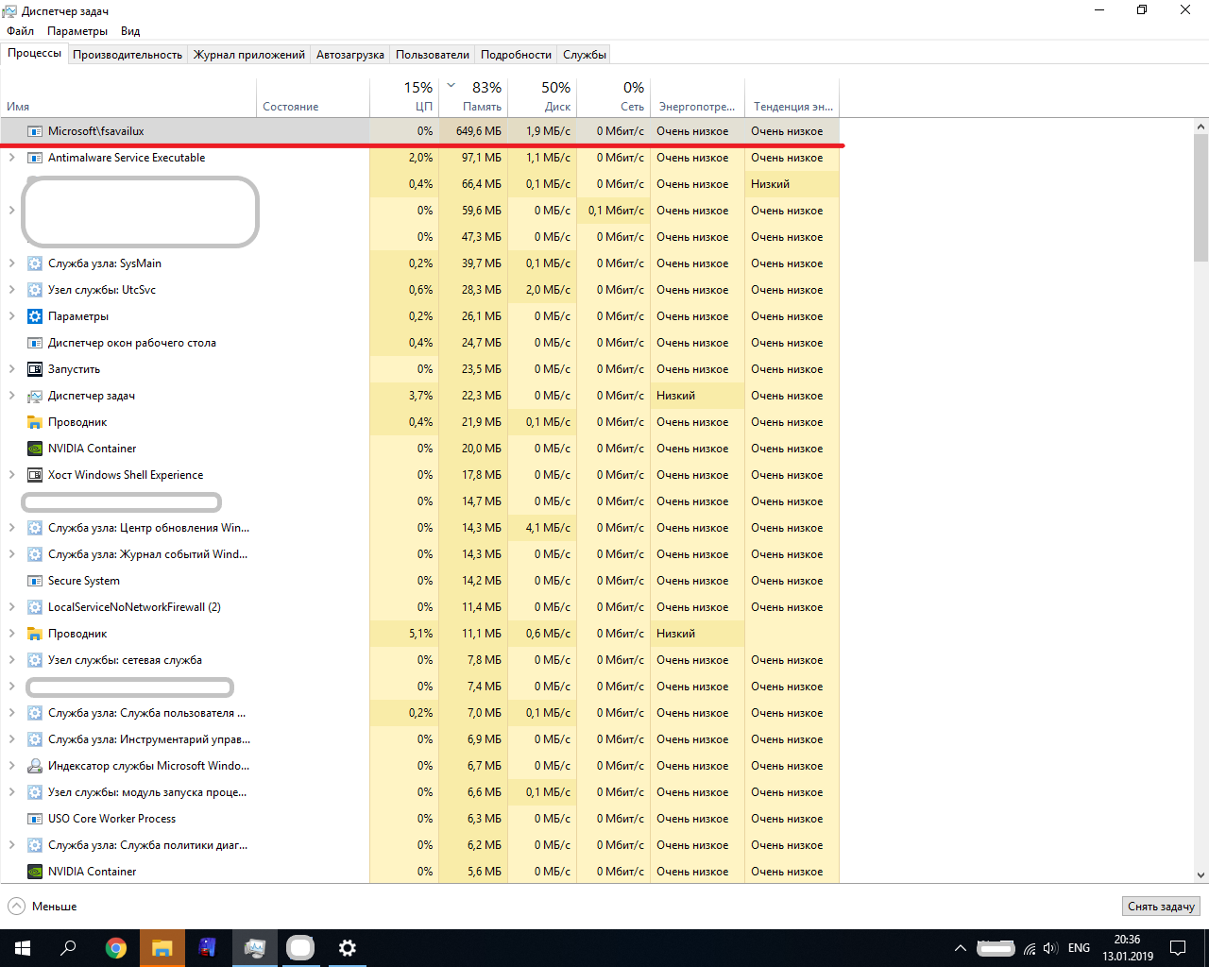Click the Хост Windows Shell Experience icon

(35, 475)
